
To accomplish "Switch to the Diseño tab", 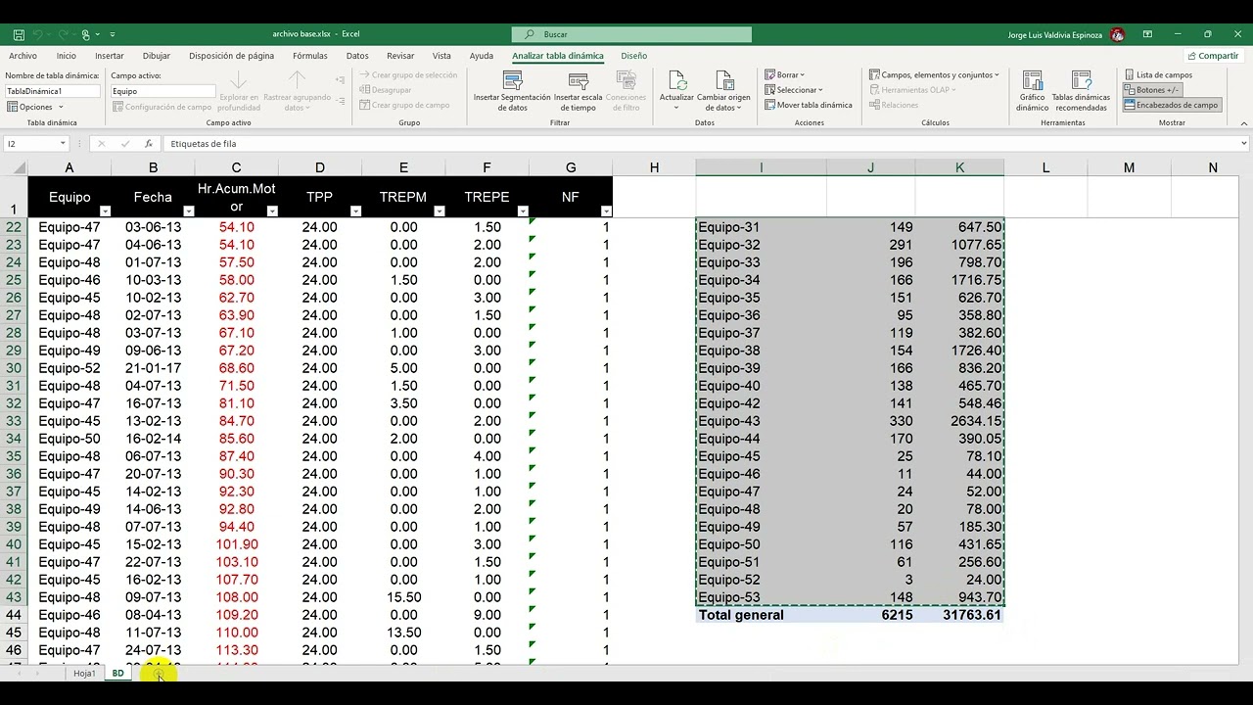I will (634, 56).
